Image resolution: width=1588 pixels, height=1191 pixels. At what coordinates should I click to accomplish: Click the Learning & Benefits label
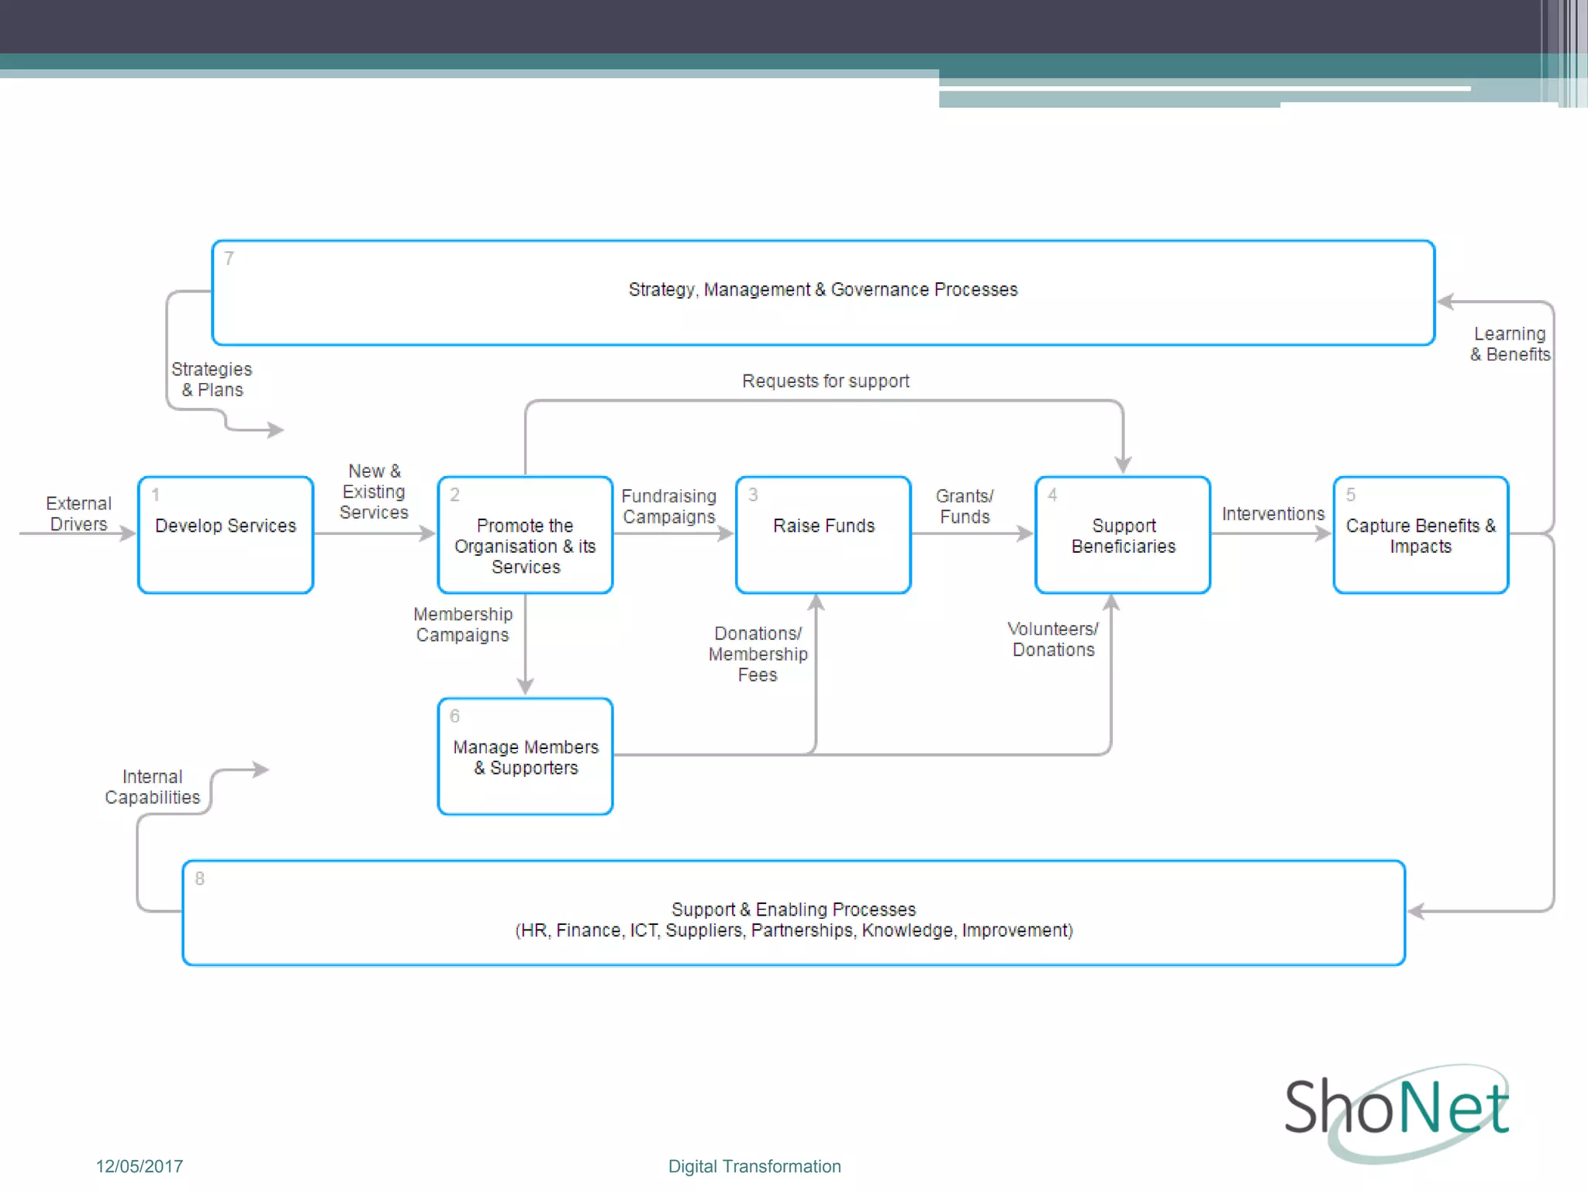tap(1509, 344)
